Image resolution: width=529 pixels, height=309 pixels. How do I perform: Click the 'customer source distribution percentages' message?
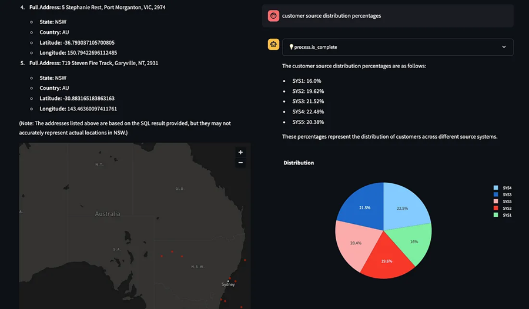pos(332,15)
